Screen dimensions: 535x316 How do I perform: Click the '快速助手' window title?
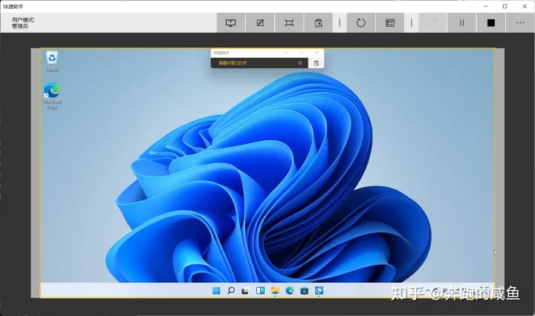13,7
